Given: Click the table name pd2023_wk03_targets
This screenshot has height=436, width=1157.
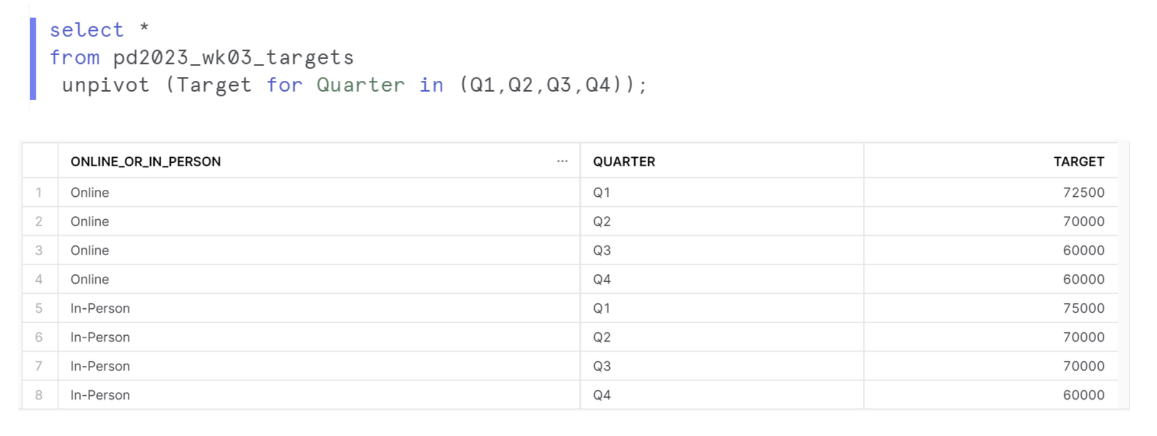Looking at the screenshot, I should (x=233, y=58).
